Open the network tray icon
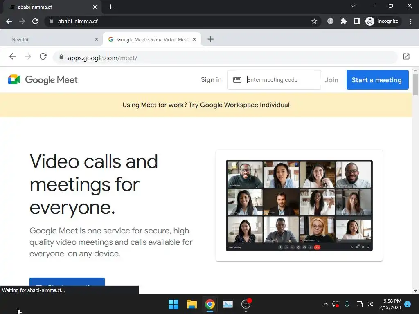Image resolution: width=419 pixels, height=314 pixels. (x=360, y=304)
